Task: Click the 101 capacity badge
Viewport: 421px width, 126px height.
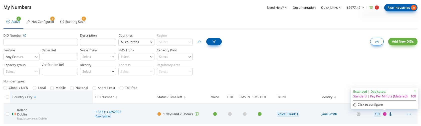Action: (x=377, y=114)
